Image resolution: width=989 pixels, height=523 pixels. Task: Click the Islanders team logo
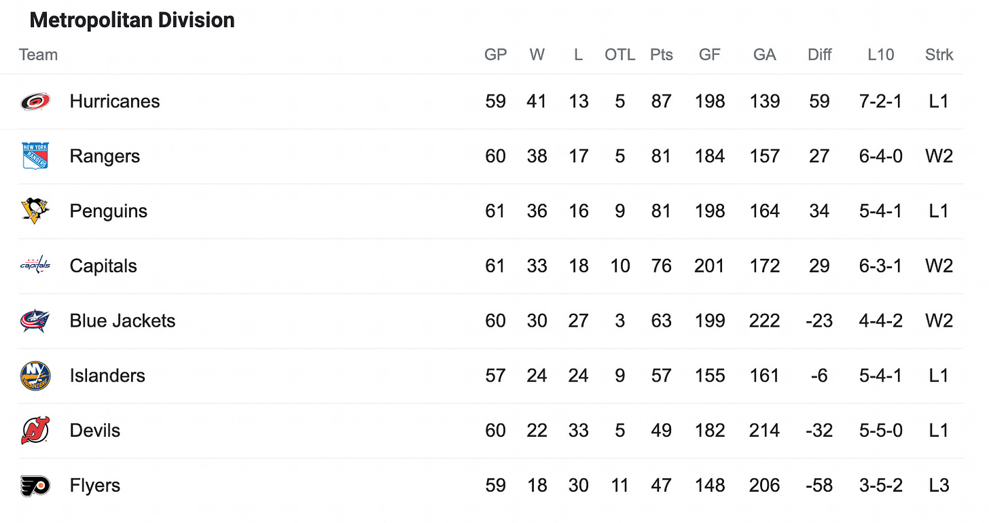35,376
